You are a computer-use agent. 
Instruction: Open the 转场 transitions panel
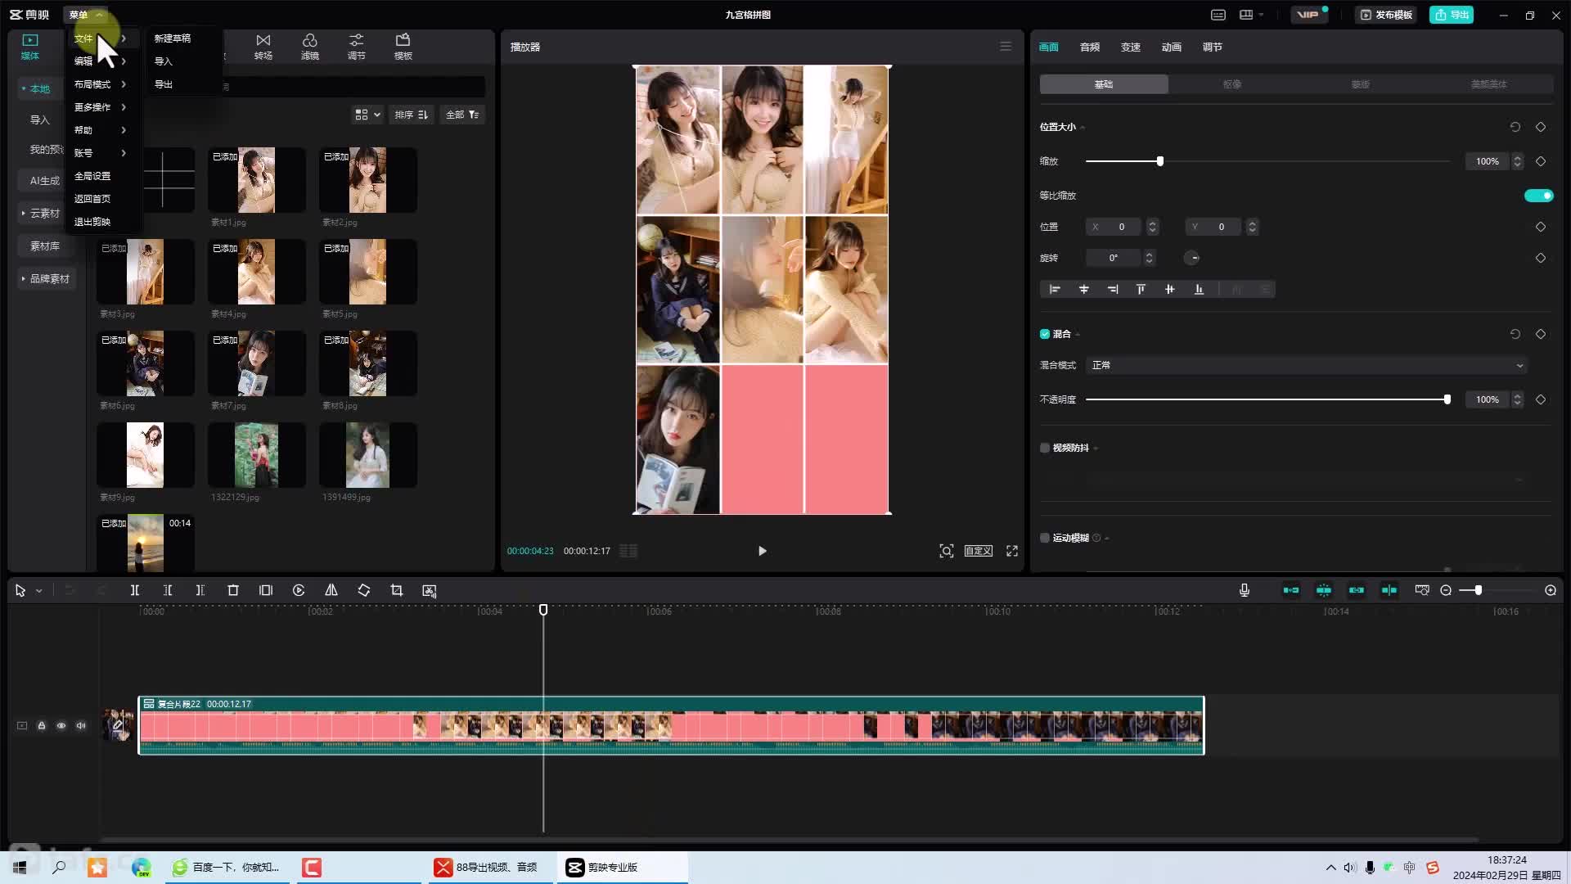pyautogui.click(x=263, y=47)
